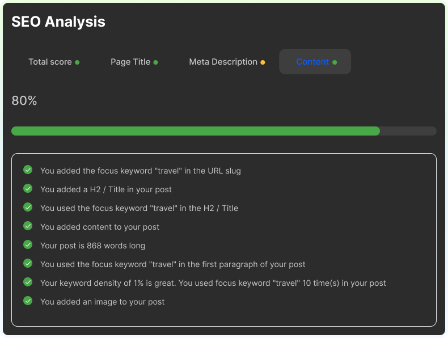This screenshot has width=448, height=338.
Task: Click the check icon for keyword in H2 / Title
Action: click(x=28, y=208)
